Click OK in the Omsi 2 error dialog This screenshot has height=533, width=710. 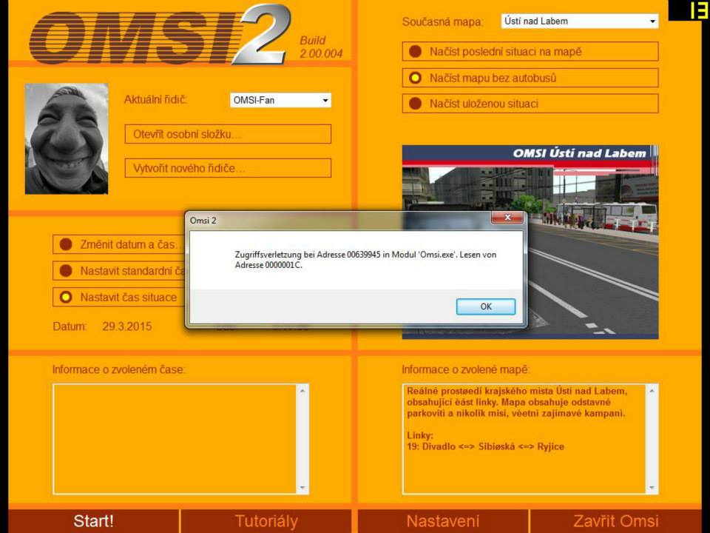(485, 306)
